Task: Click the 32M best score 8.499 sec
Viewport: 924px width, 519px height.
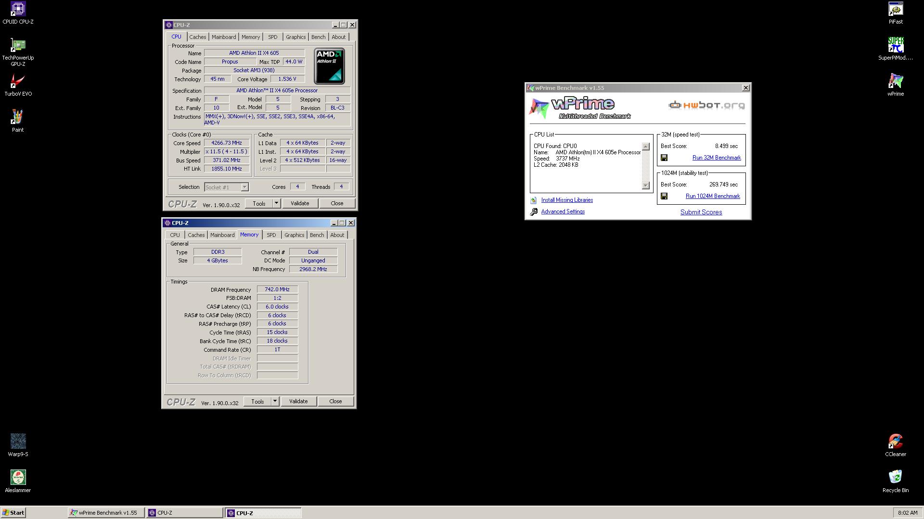Action: 726,146
